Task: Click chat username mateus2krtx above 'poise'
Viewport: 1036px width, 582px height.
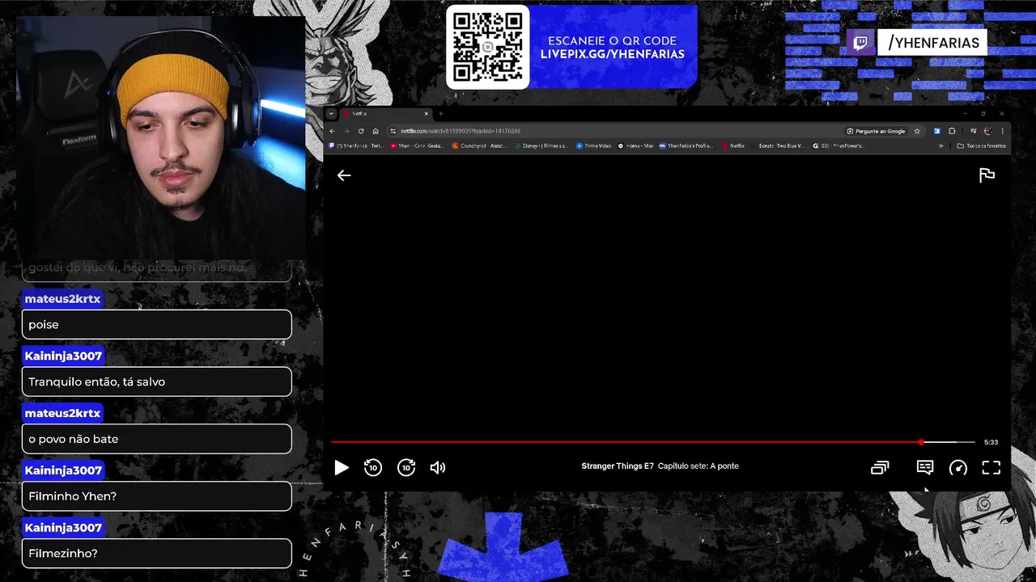Action: (x=62, y=299)
